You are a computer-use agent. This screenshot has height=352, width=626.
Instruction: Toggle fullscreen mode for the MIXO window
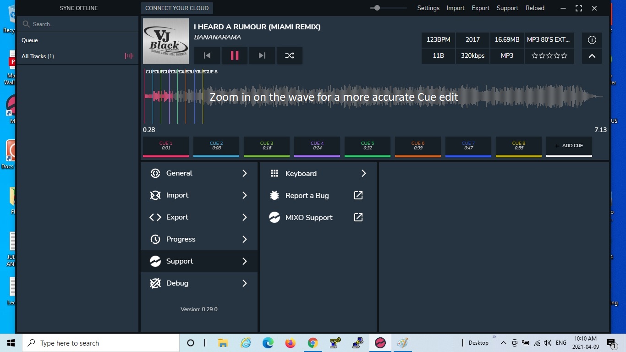(579, 8)
